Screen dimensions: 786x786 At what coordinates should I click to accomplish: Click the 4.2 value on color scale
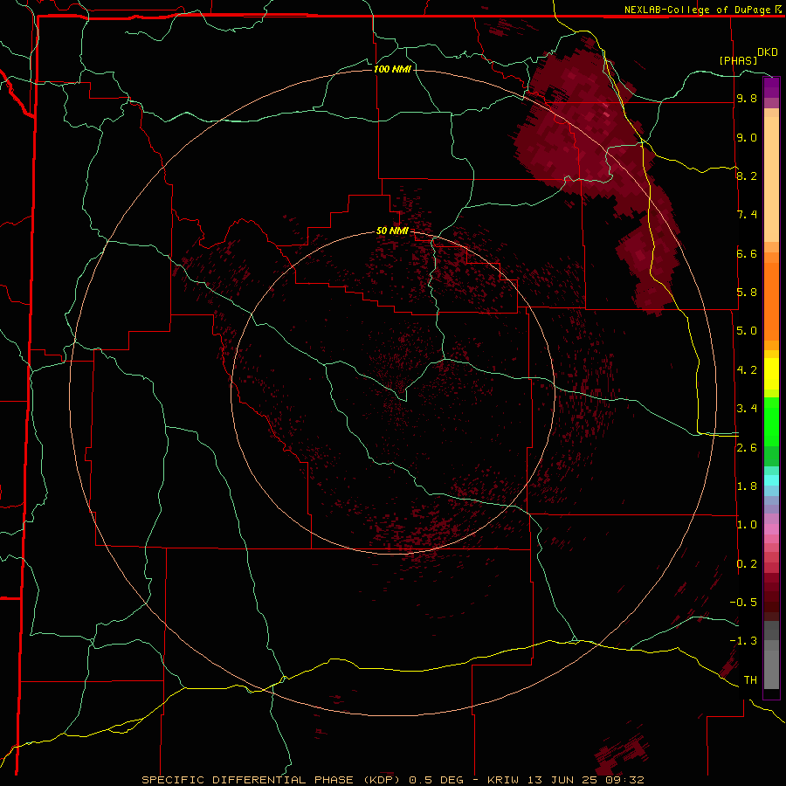(747, 370)
